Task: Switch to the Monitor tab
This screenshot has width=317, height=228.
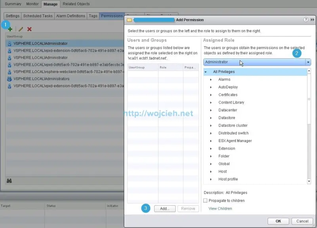Action: [x=32, y=4]
